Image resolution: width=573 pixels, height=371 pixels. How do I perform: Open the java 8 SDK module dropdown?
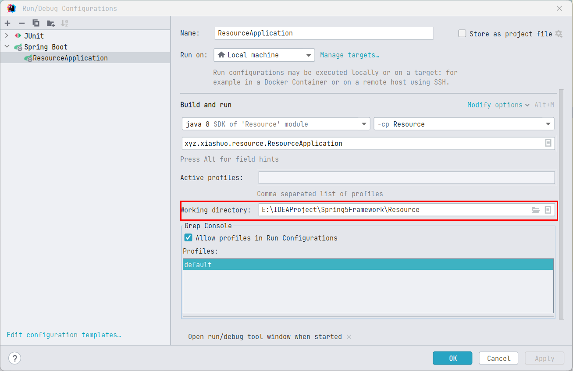click(276, 124)
